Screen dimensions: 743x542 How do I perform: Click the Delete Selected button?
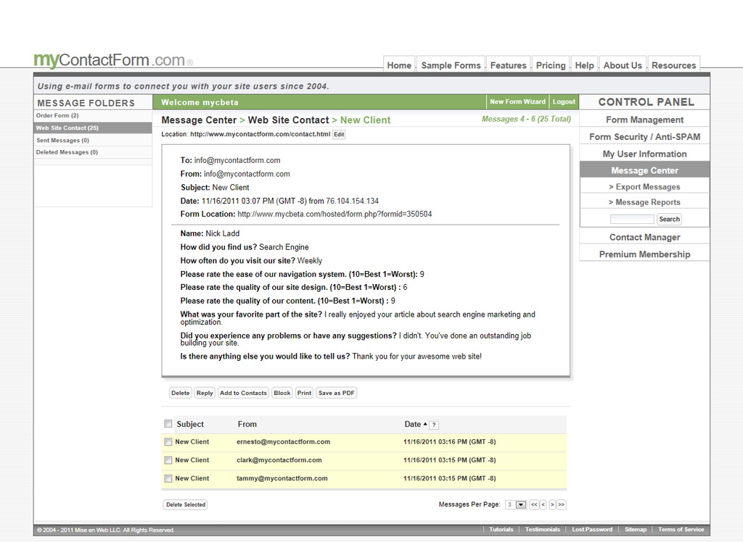186,504
